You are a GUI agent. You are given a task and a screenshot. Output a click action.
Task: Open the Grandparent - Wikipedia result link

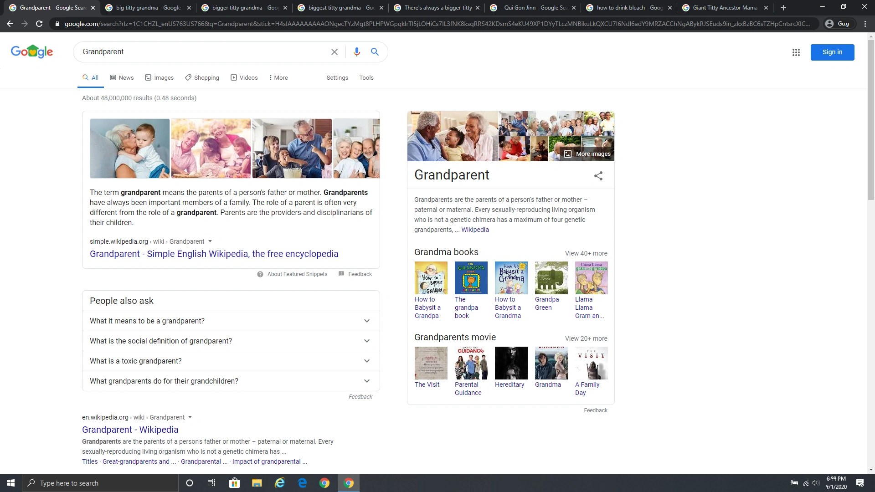click(x=130, y=430)
